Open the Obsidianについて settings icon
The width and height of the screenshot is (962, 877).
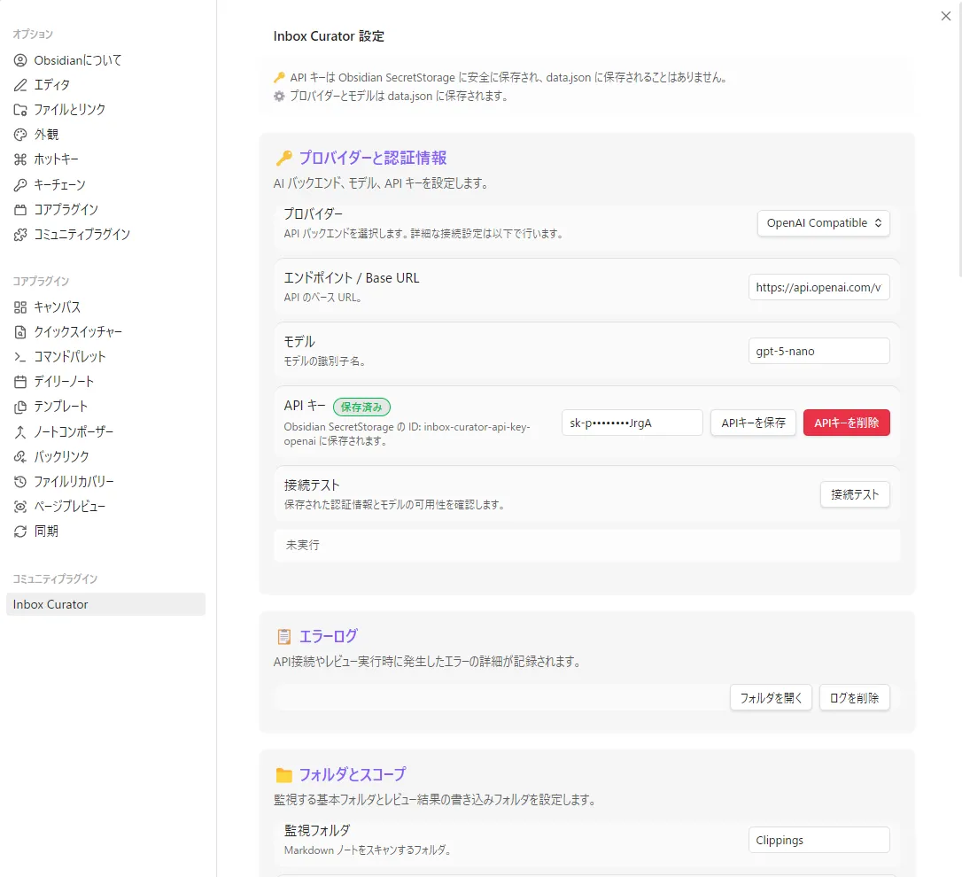coord(20,60)
